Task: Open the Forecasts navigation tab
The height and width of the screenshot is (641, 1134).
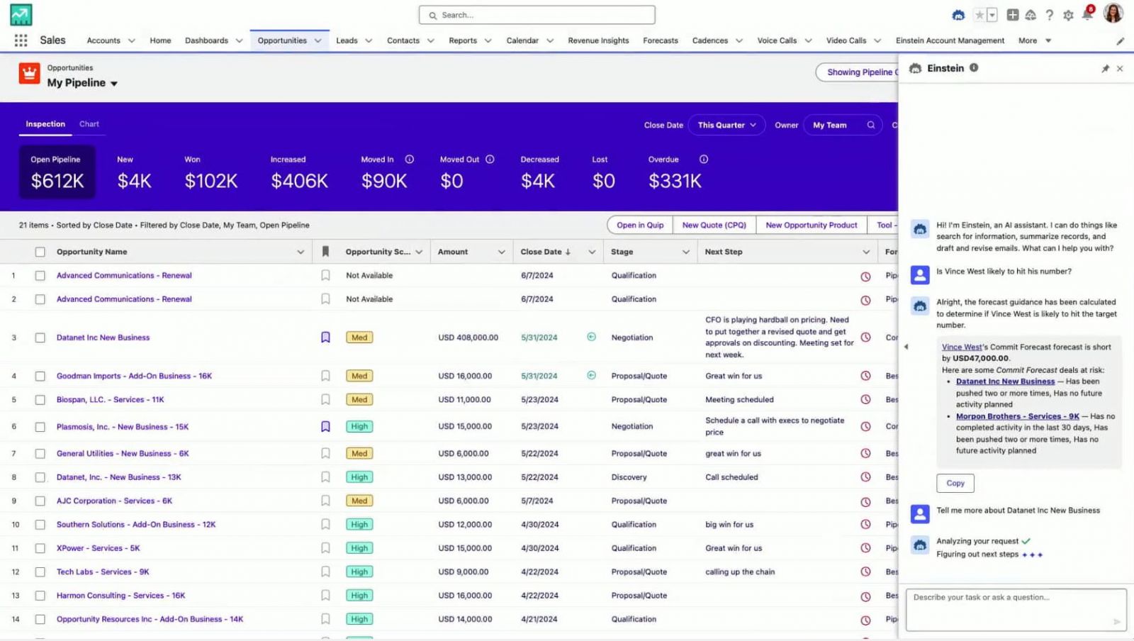Action: click(x=660, y=40)
